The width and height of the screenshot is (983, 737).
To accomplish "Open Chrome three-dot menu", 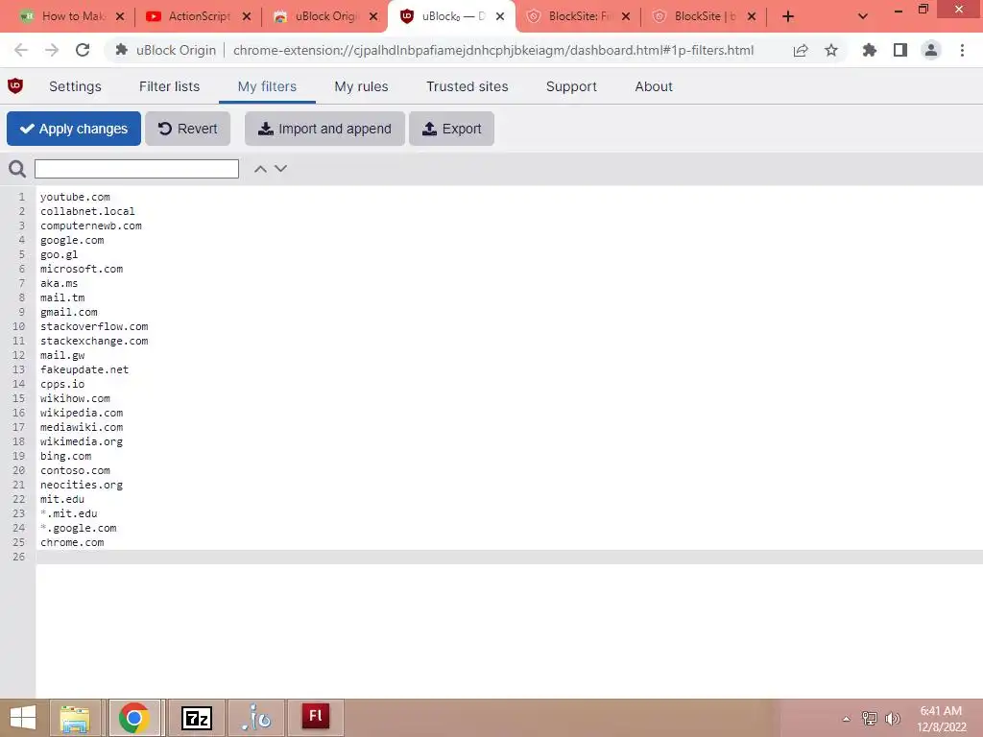I will [x=962, y=50].
